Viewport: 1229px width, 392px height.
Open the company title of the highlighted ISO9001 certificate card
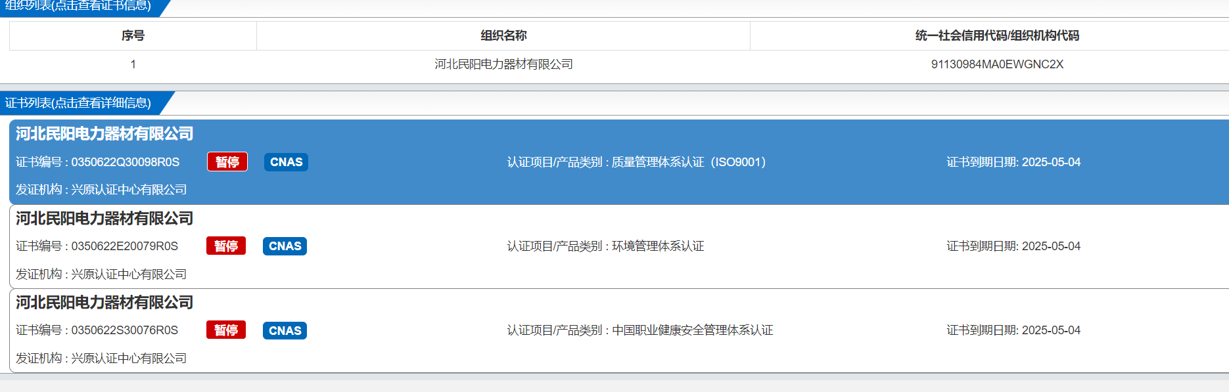(104, 134)
